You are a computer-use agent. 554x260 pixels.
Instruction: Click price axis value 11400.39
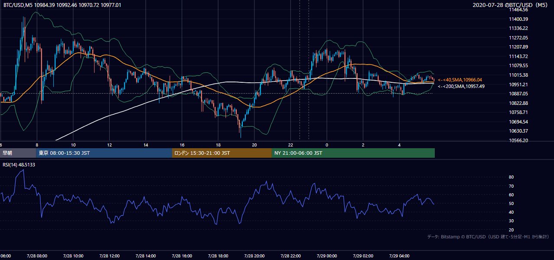518,19
